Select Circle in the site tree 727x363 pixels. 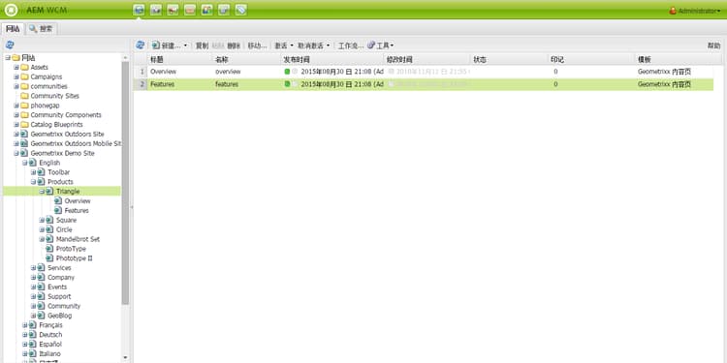point(64,229)
